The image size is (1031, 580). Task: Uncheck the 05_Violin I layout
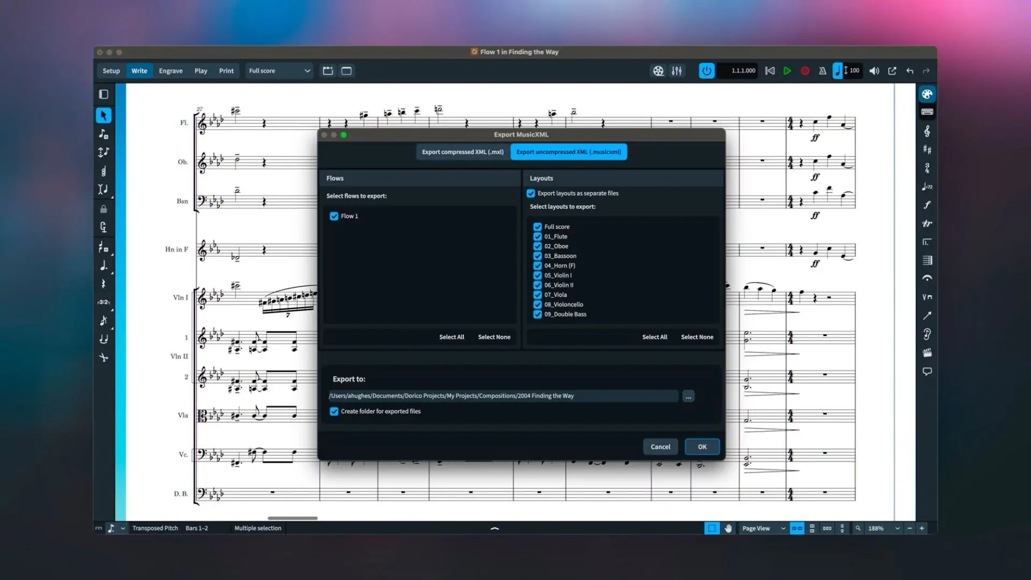538,275
